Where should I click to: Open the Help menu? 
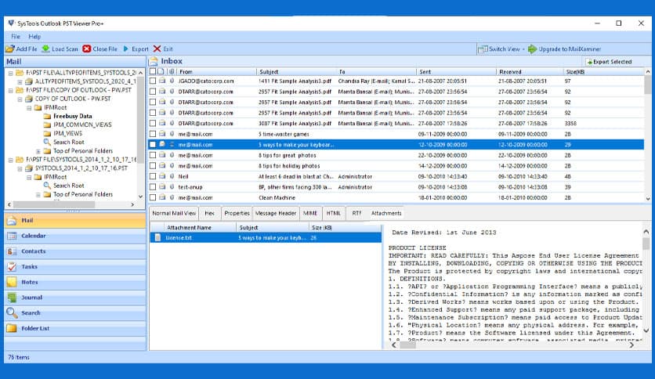(x=34, y=37)
